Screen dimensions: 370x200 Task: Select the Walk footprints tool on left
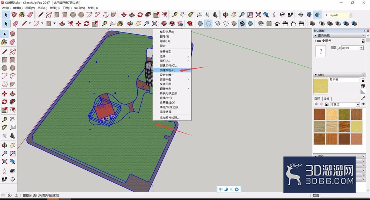(4, 179)
